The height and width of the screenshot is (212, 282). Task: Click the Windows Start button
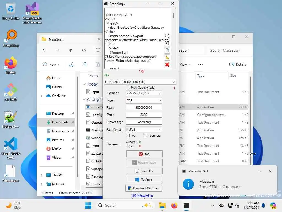click(x=88, y=205)
